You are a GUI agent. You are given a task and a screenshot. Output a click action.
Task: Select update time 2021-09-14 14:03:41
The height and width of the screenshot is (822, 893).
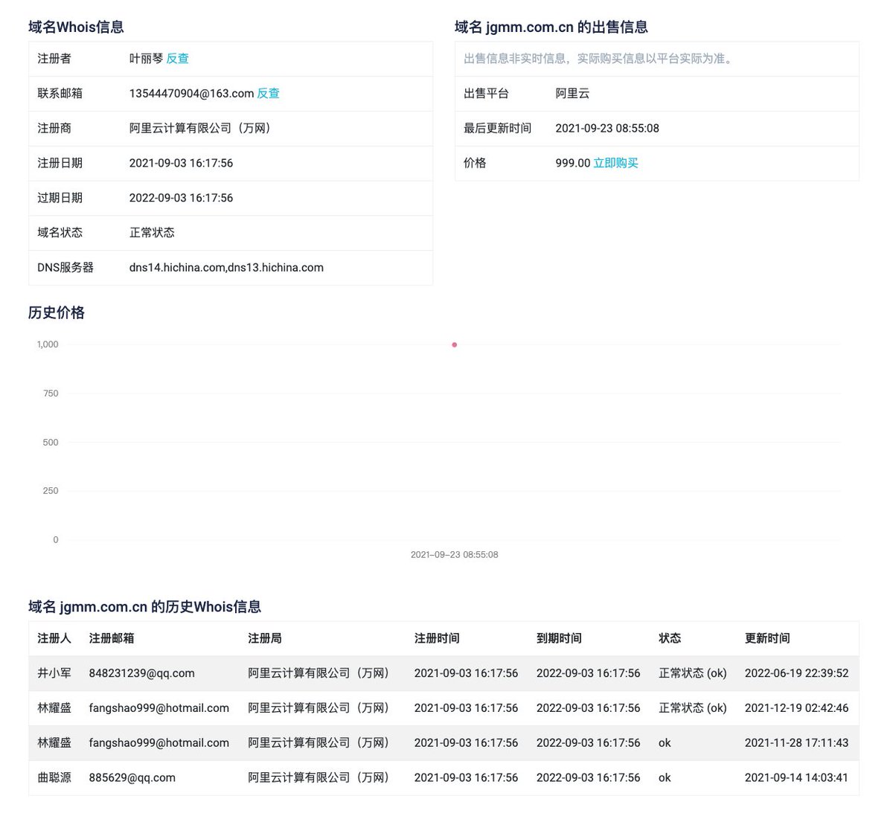796,778
